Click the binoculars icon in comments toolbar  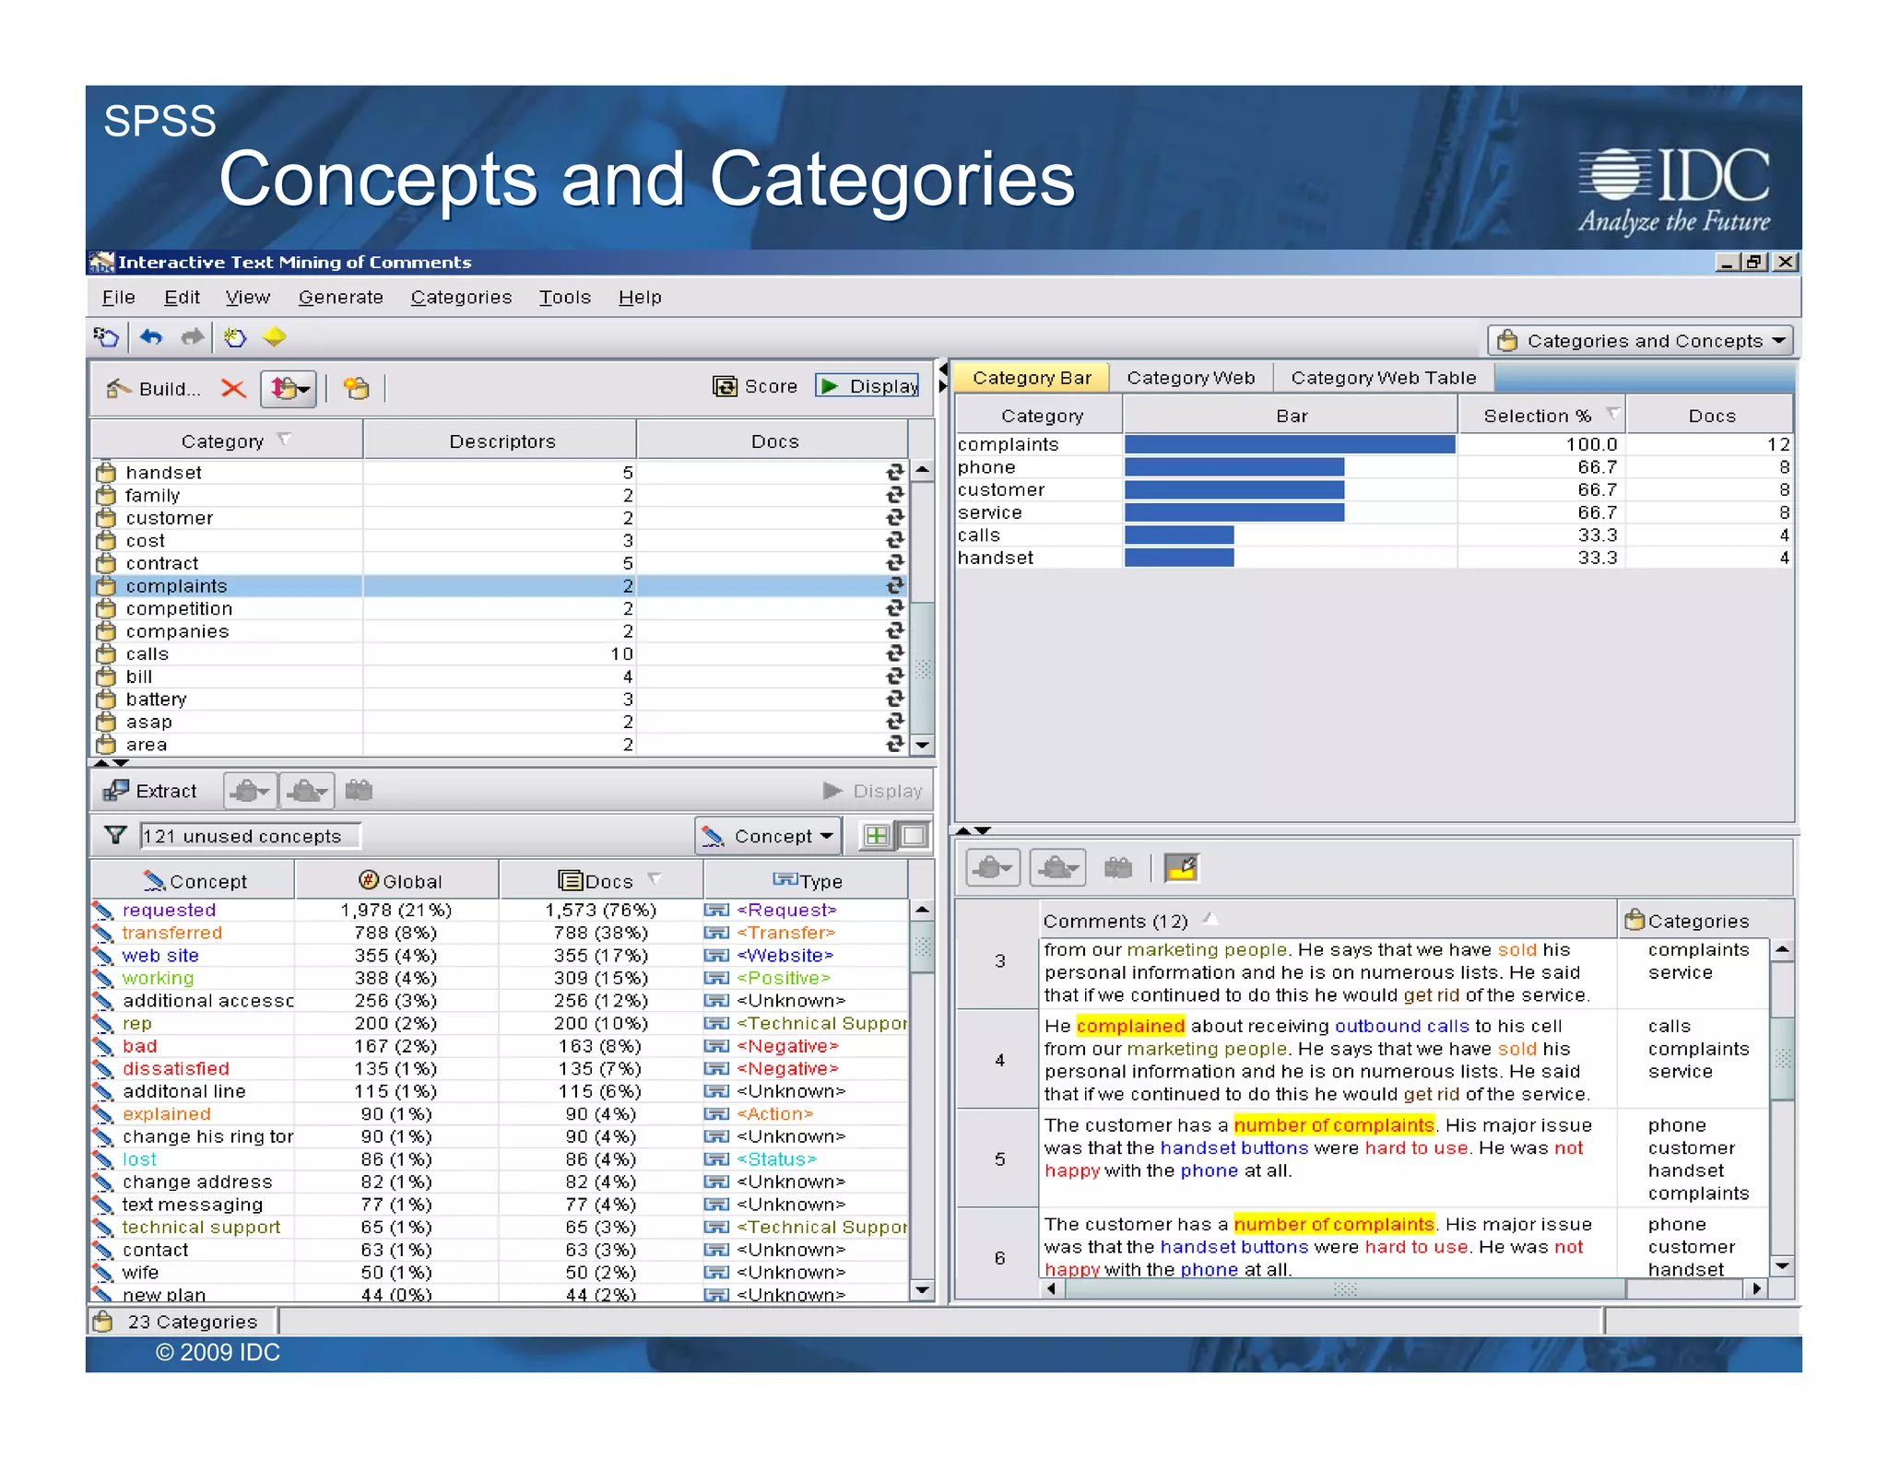click(x=1118, y=867)
